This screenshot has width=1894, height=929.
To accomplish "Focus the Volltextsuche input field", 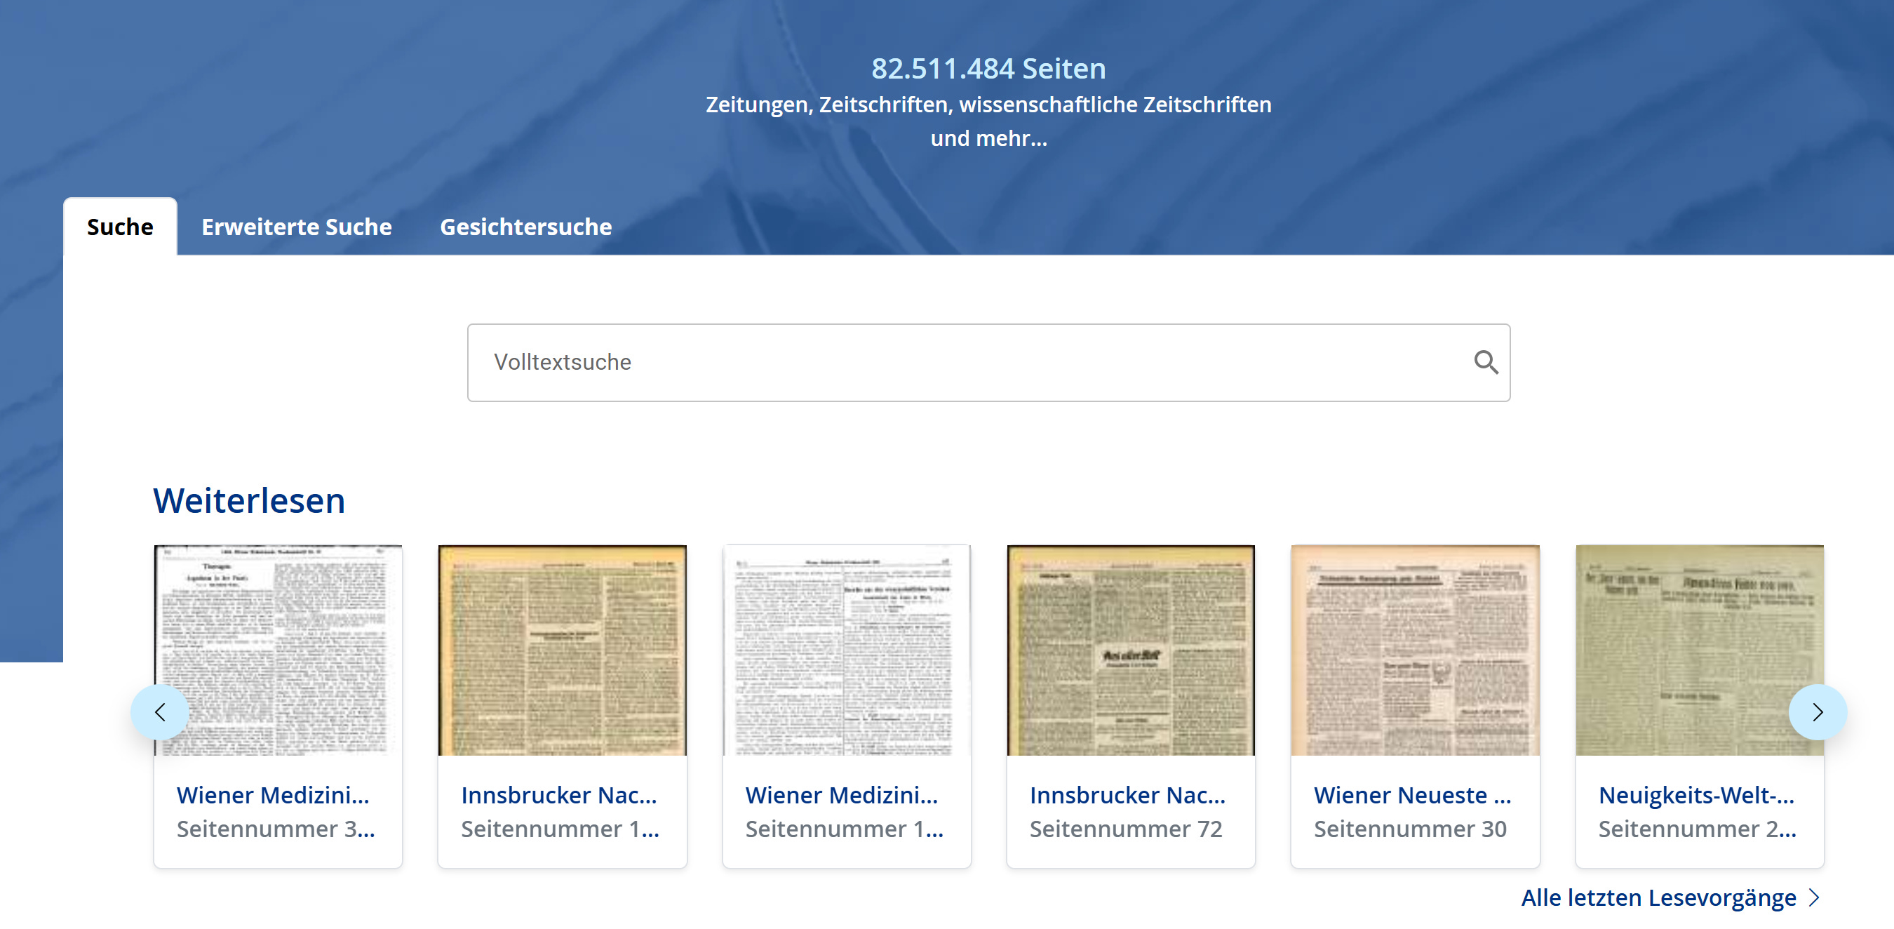I will click(956, 362).
